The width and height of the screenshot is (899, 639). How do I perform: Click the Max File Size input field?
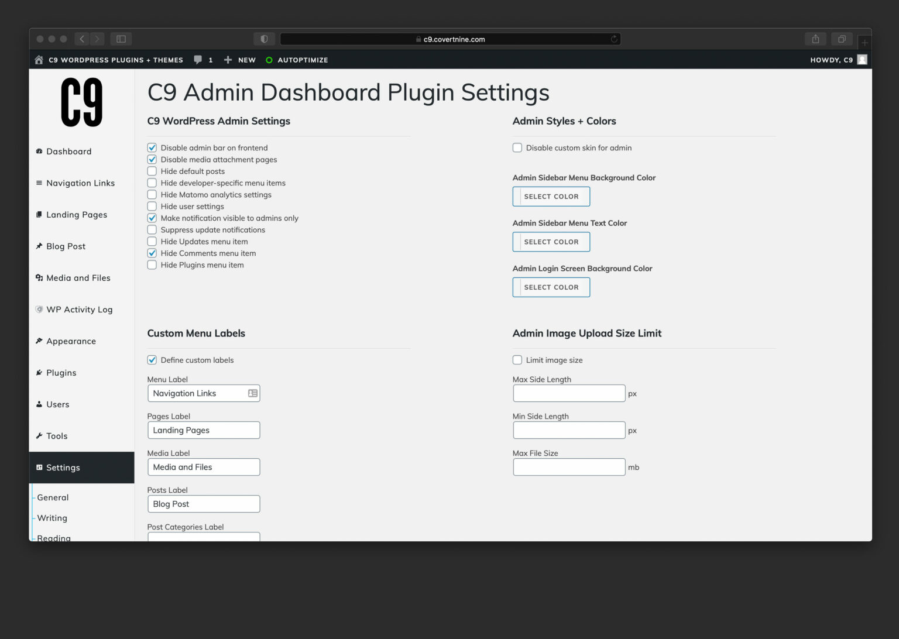(x=568, y=466)
